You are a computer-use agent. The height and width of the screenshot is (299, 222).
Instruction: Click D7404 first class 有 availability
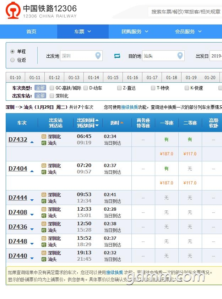(x=167, y=169)
